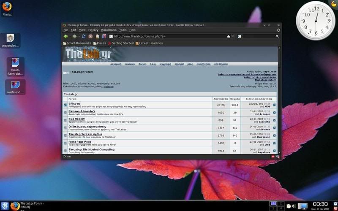Expand Smart Bookmarks folder in bookmarks toolbar
338x211 pixels.
[77, 43]
